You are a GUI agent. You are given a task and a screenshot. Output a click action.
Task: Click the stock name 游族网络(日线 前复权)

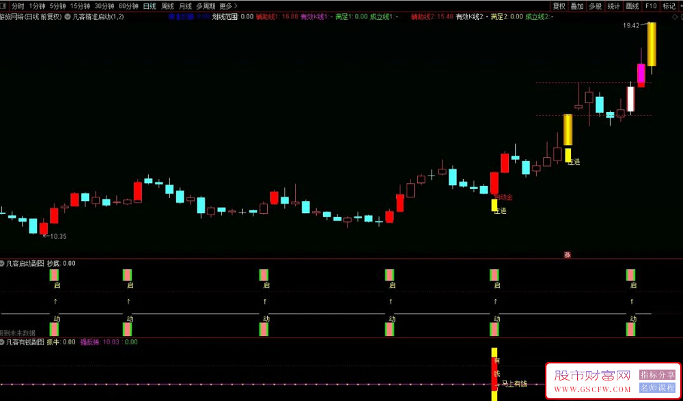pos(31,17)
